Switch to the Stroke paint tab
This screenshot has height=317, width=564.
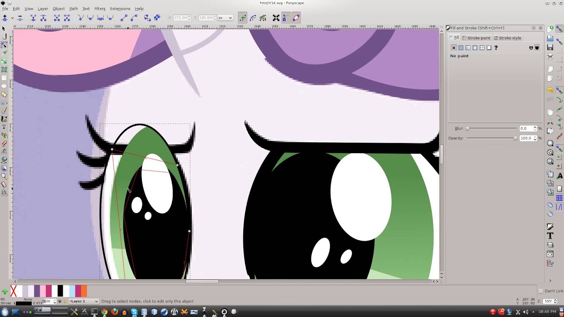click(476, 38)
